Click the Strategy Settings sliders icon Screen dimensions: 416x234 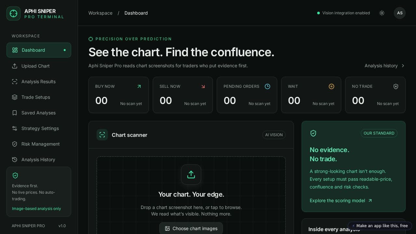coord(15,128)
